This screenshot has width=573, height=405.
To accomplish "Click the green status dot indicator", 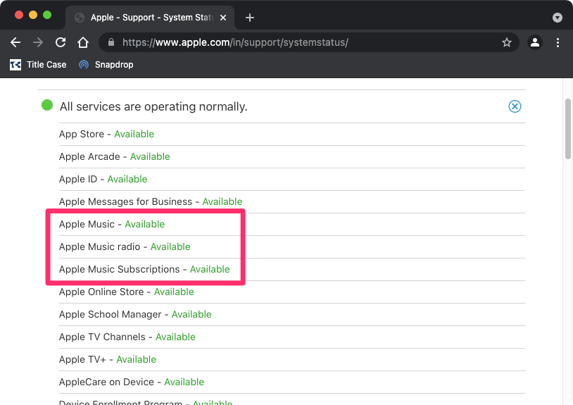I will [x=47, y=105].
